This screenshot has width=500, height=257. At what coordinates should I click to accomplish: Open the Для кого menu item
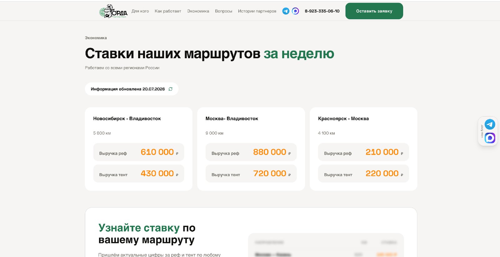pos(140,11)
